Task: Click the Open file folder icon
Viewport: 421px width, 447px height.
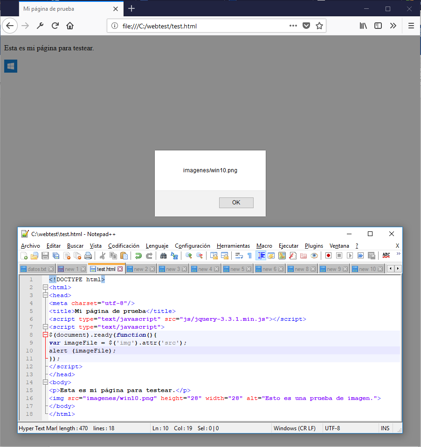Action: click(x=35, y=256)
